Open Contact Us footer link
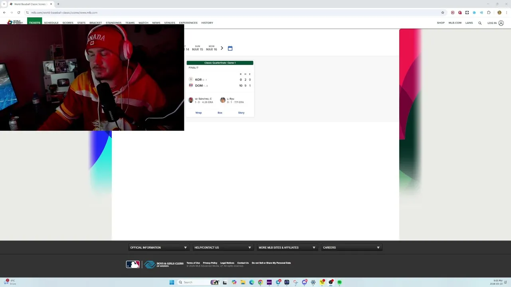The image size is (511, 287). tap(243, 263)
